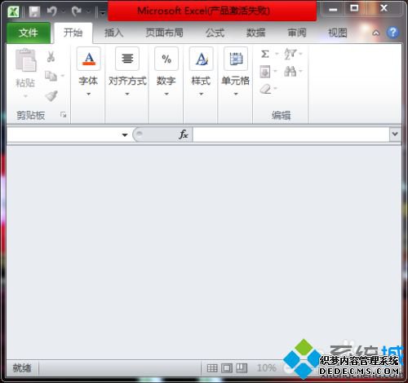Click into the formula bar input
The width and height of the screenshot is (408, 383).
[x=290, y=134]
